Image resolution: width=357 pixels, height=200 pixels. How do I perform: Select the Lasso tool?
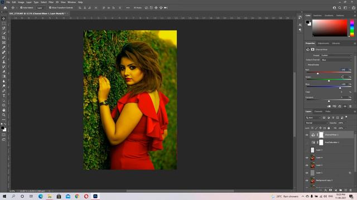tap(4, 28)
